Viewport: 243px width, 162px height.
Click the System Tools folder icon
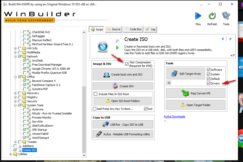point(24,105)
